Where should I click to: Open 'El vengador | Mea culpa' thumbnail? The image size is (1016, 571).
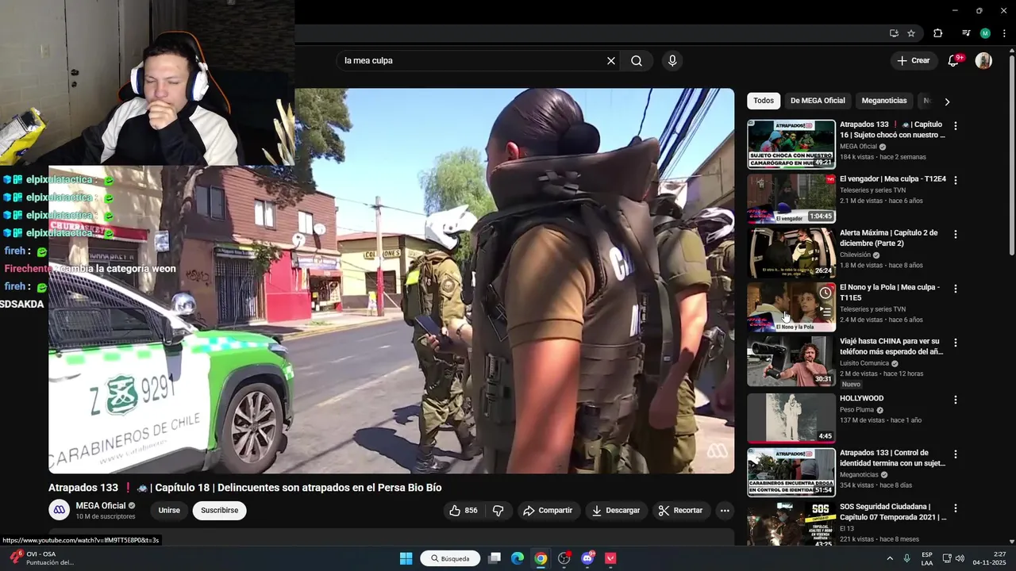pos(791,198)
